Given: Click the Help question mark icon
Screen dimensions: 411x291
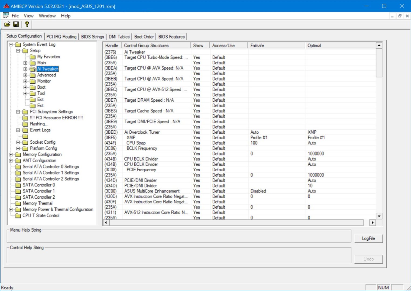Looking at the screenshot, I should [x=27, y=25].
